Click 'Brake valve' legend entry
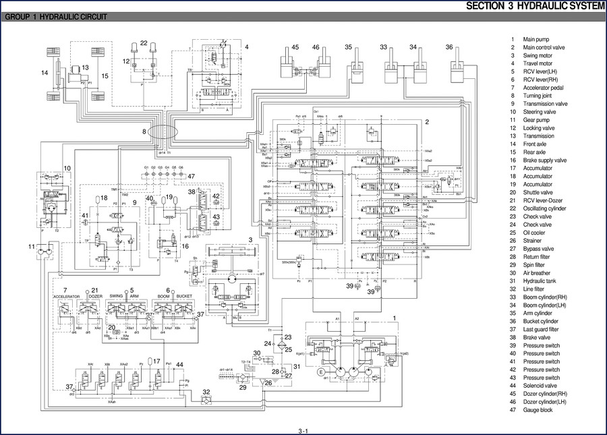 pyautogui.click(x=536, y=337)
